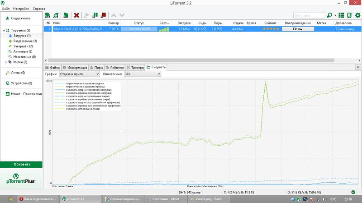Switch to Paint window in taskbar
Image resolution: width=362 pixels, height=203 pixels.
point(209,199)
